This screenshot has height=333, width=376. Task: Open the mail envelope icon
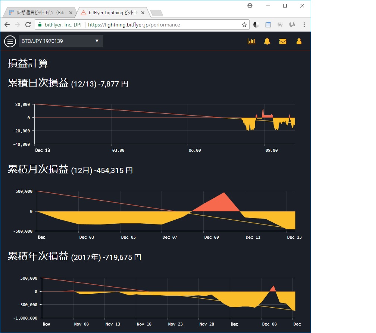pos(283,41)
